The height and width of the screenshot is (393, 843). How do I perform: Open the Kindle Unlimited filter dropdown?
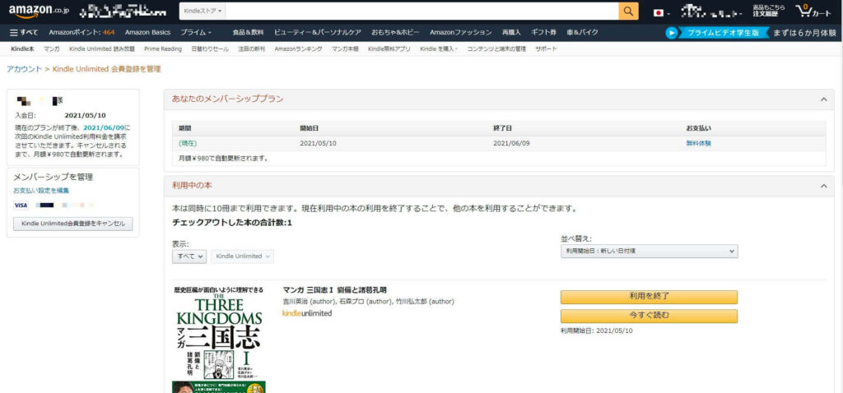pos(242,257)
